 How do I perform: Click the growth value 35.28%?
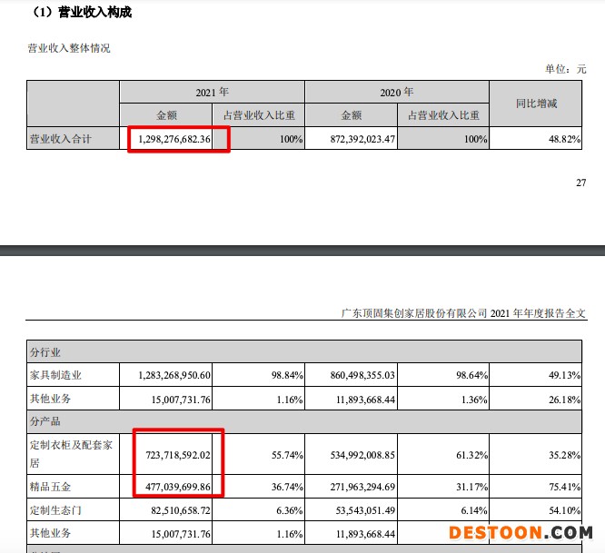tap(564, 455)
